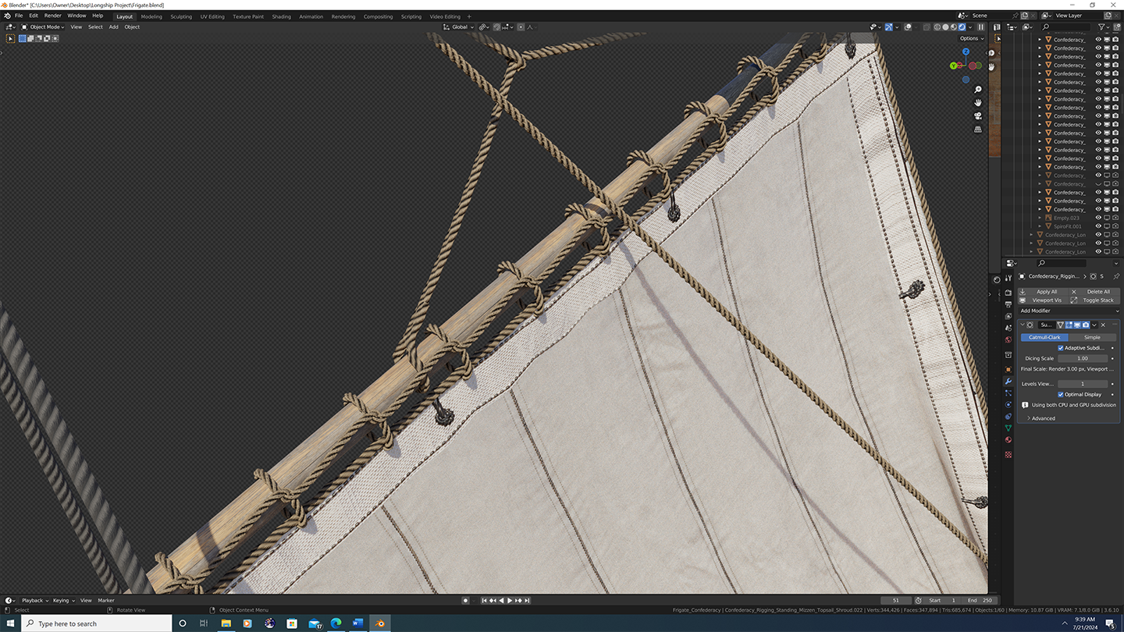Switch to the UV Editing workspace tab
This screenshot has width=1124, height=632.
(212, 16)
